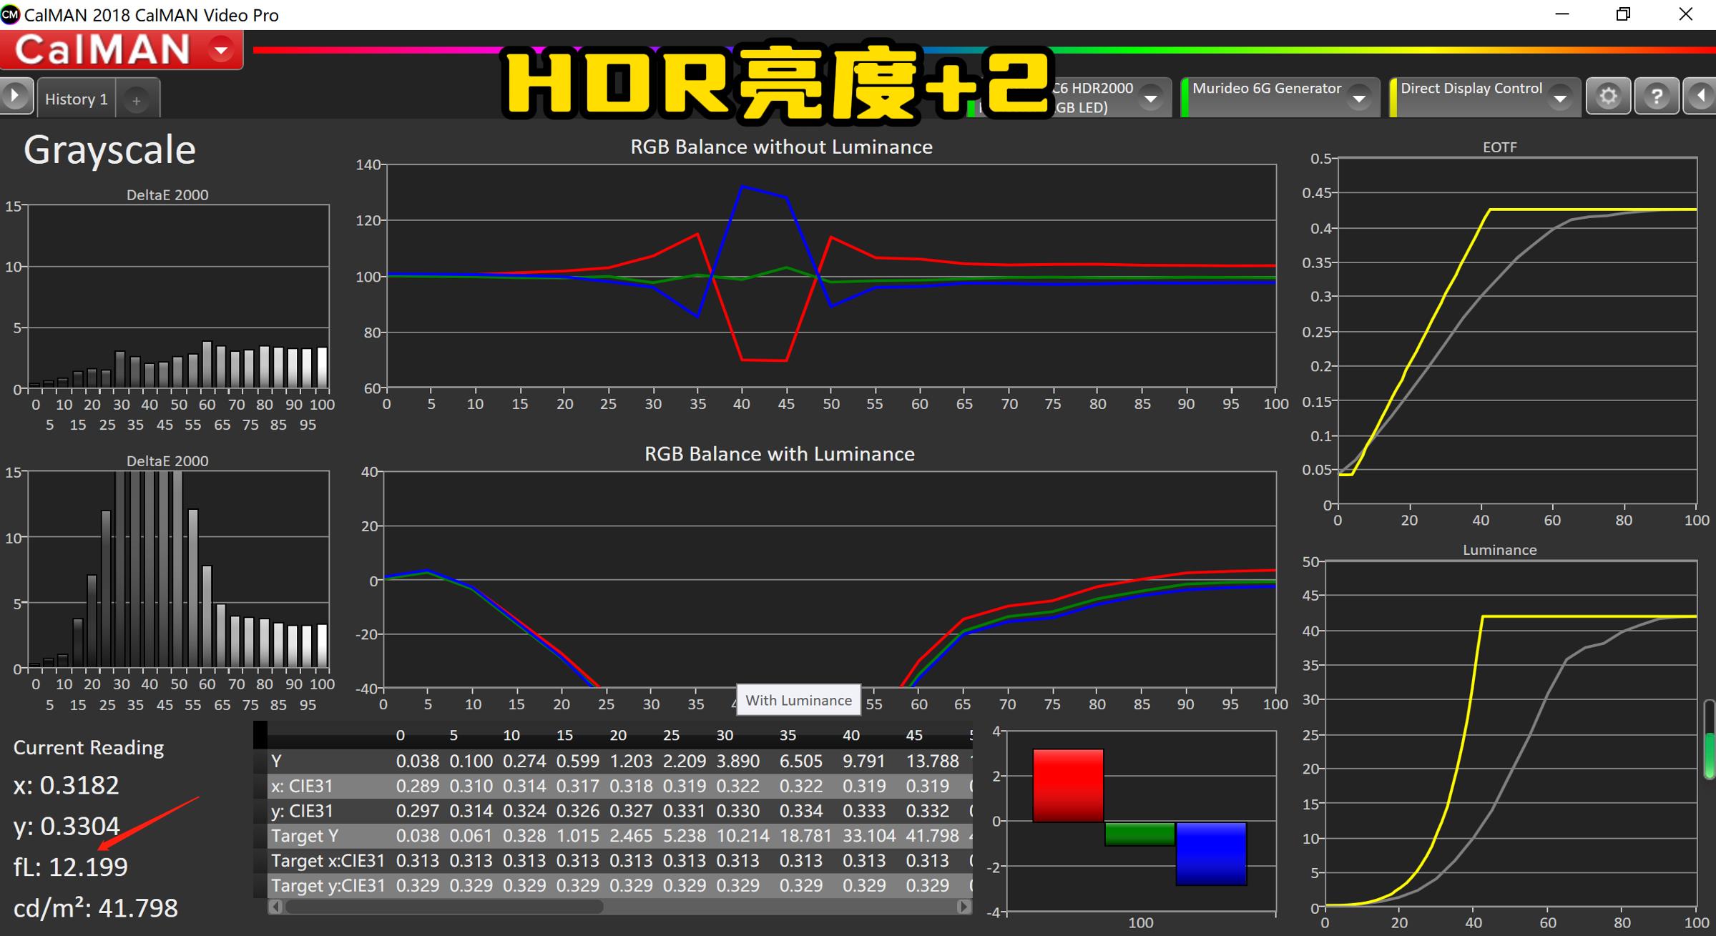Open the Direct Display Control dropdown
This screenshot has height=936, width=1716.
[x=1561, y=97]
